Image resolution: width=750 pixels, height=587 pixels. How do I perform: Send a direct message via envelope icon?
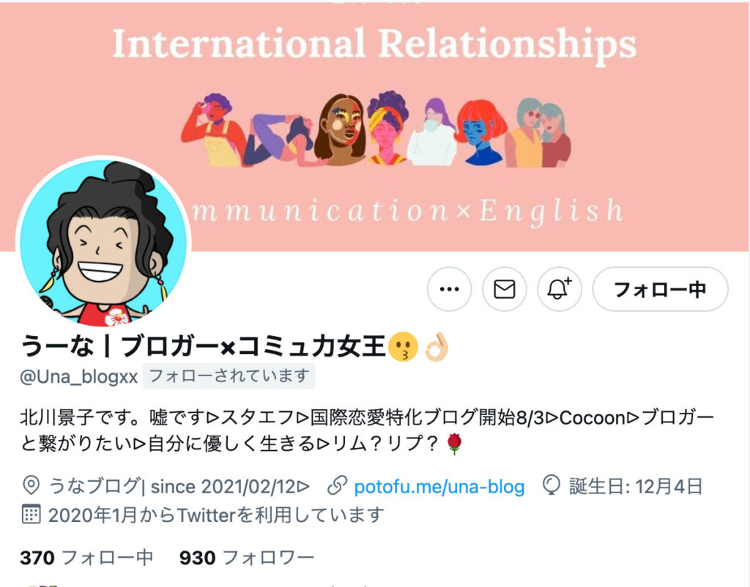504,289
